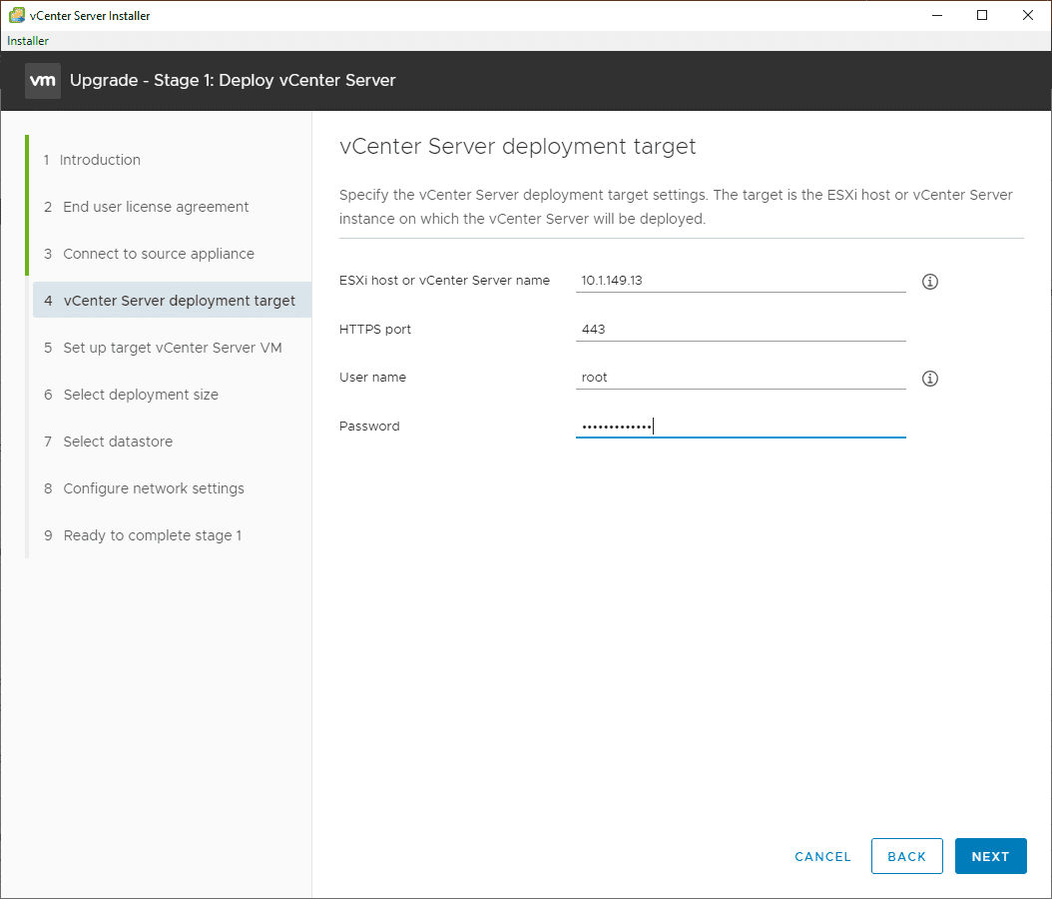Screen dimensions: 1052x899
Task: Click the info icon beside ESXi host field
Action: (x=930, y=282)
